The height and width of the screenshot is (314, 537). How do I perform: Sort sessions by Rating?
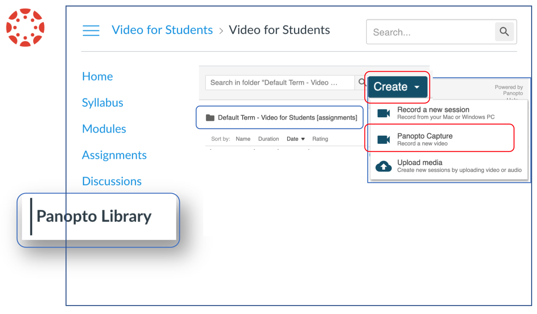click(320, 139)
